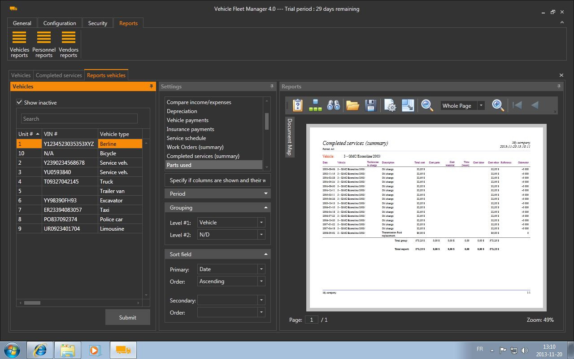Zoom in with the plus magnifier

click(498, 105)
